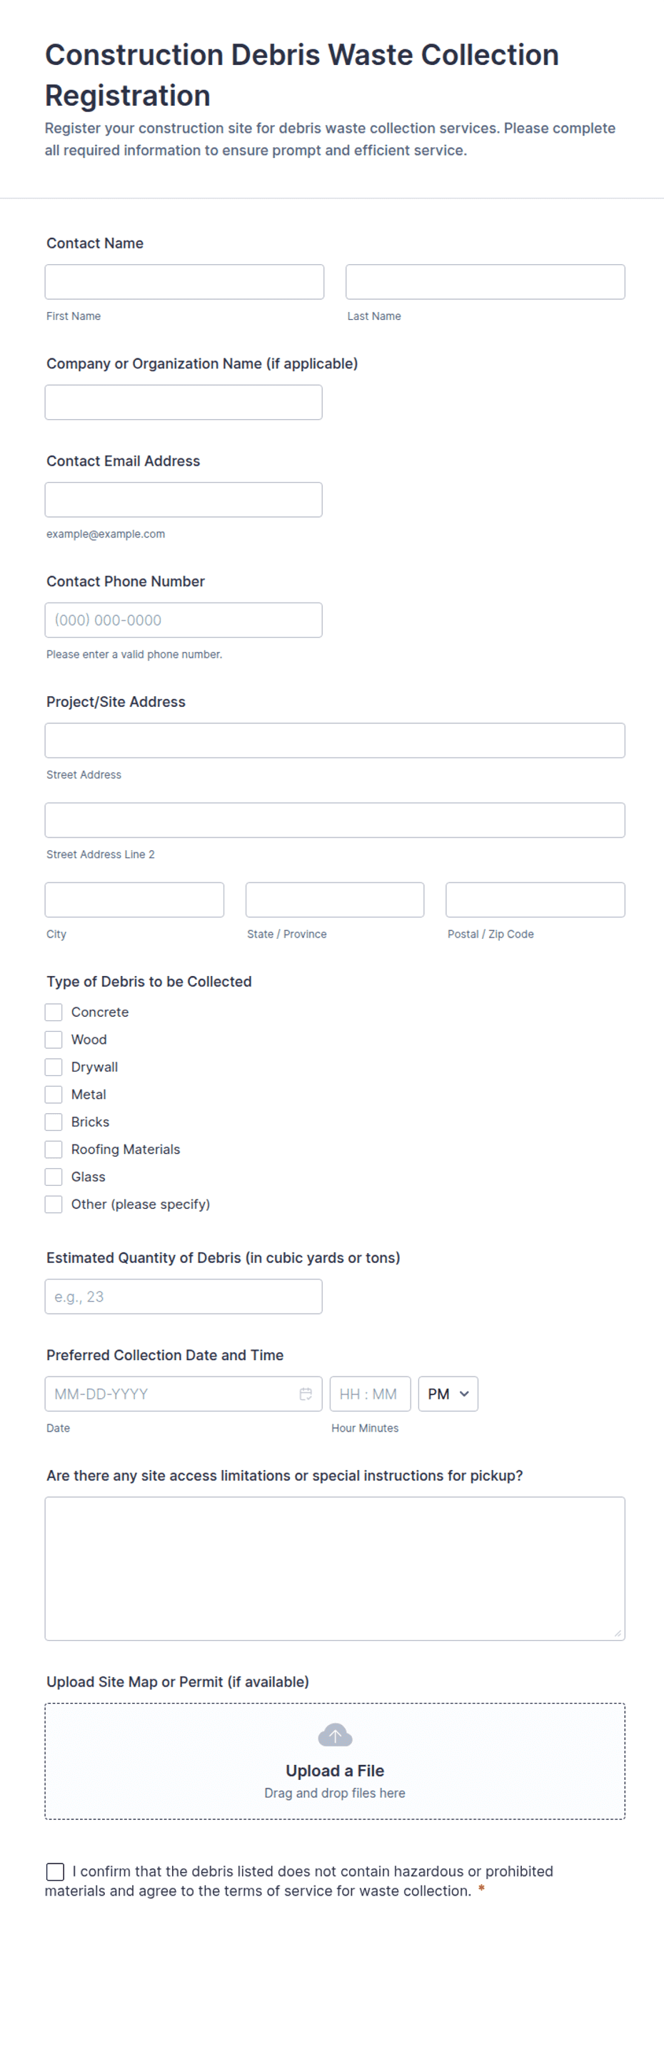Viewport: 664px width, 2047px height.
Task: Tick the Drywall checkbox
Action: click(x=54, y=1067)
